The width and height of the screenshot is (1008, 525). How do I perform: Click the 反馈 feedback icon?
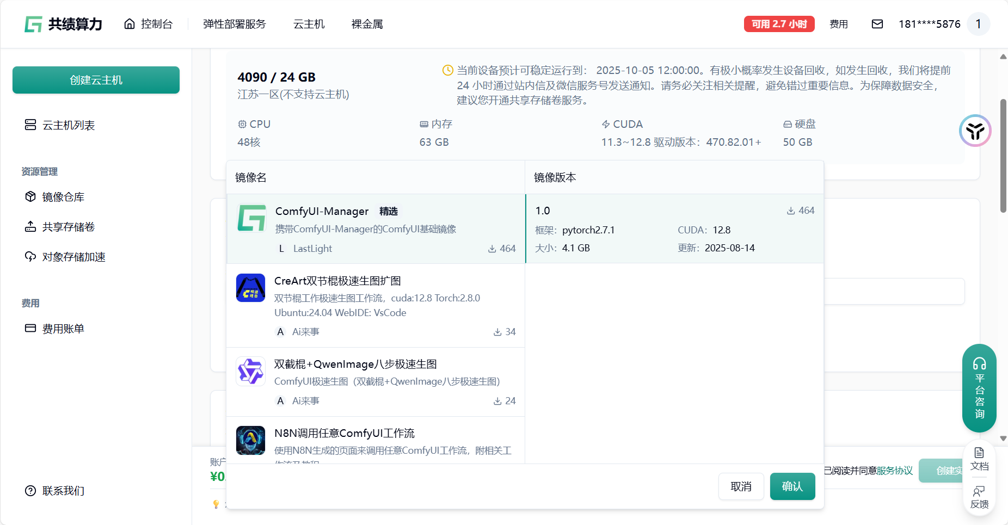979,497
